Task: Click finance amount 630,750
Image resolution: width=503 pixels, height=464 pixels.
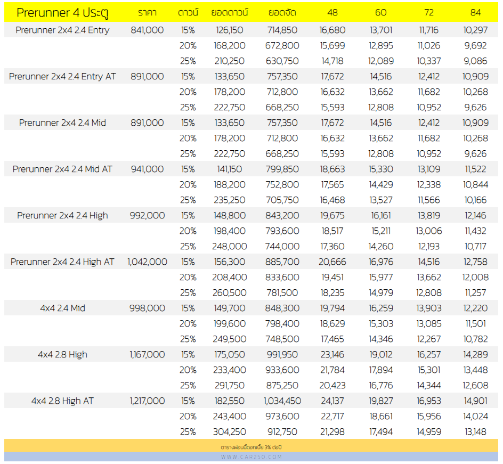Action: [x=282, y=61]
